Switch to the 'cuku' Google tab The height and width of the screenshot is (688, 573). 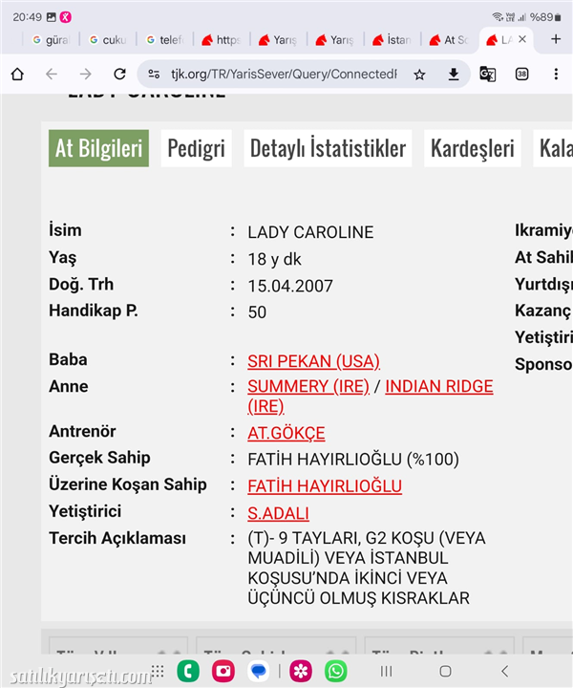108,40
